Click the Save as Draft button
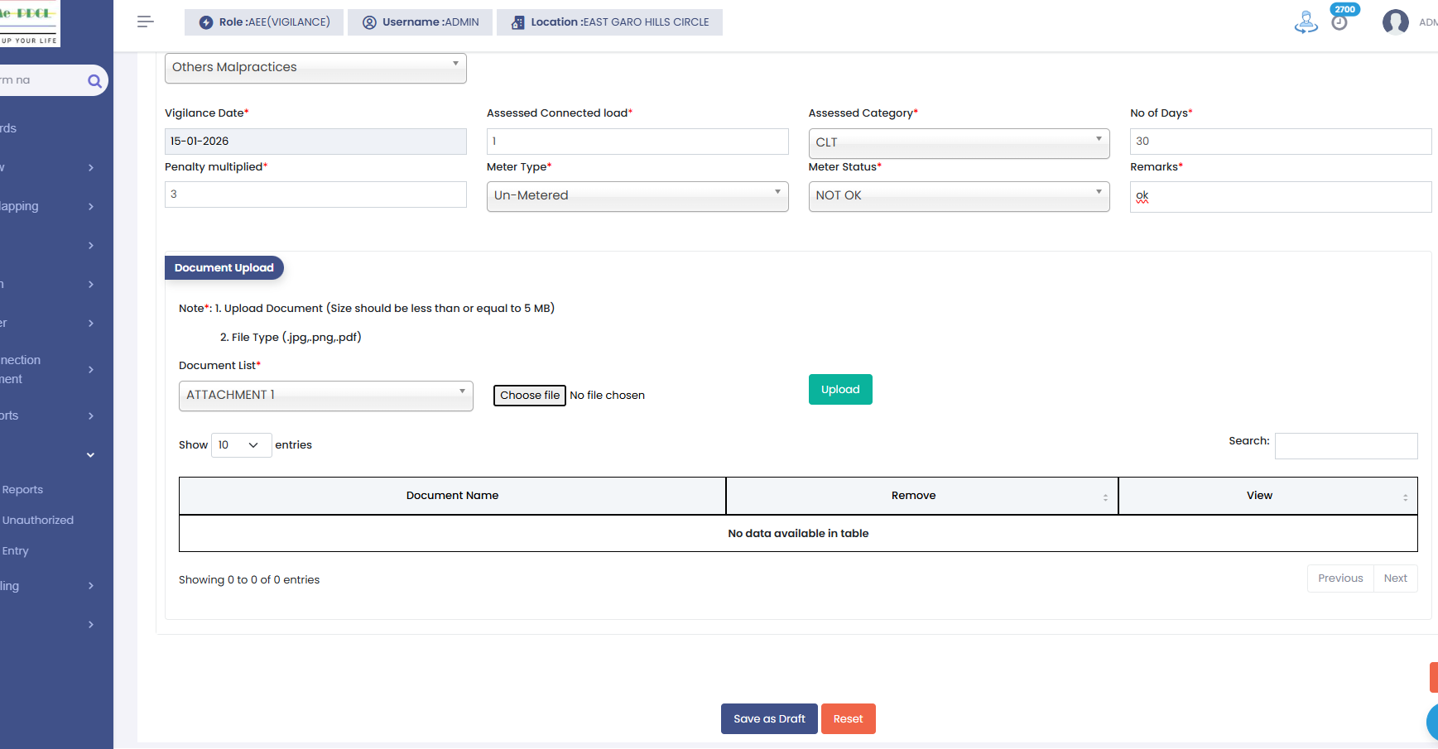The image size is (1438, 749). coord(769,719)
